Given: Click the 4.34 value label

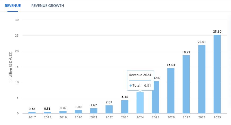Looking at the screenshot, I should coord(125,97).
